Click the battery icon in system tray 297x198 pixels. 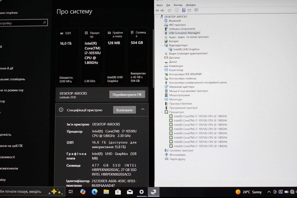pos(286,192)
